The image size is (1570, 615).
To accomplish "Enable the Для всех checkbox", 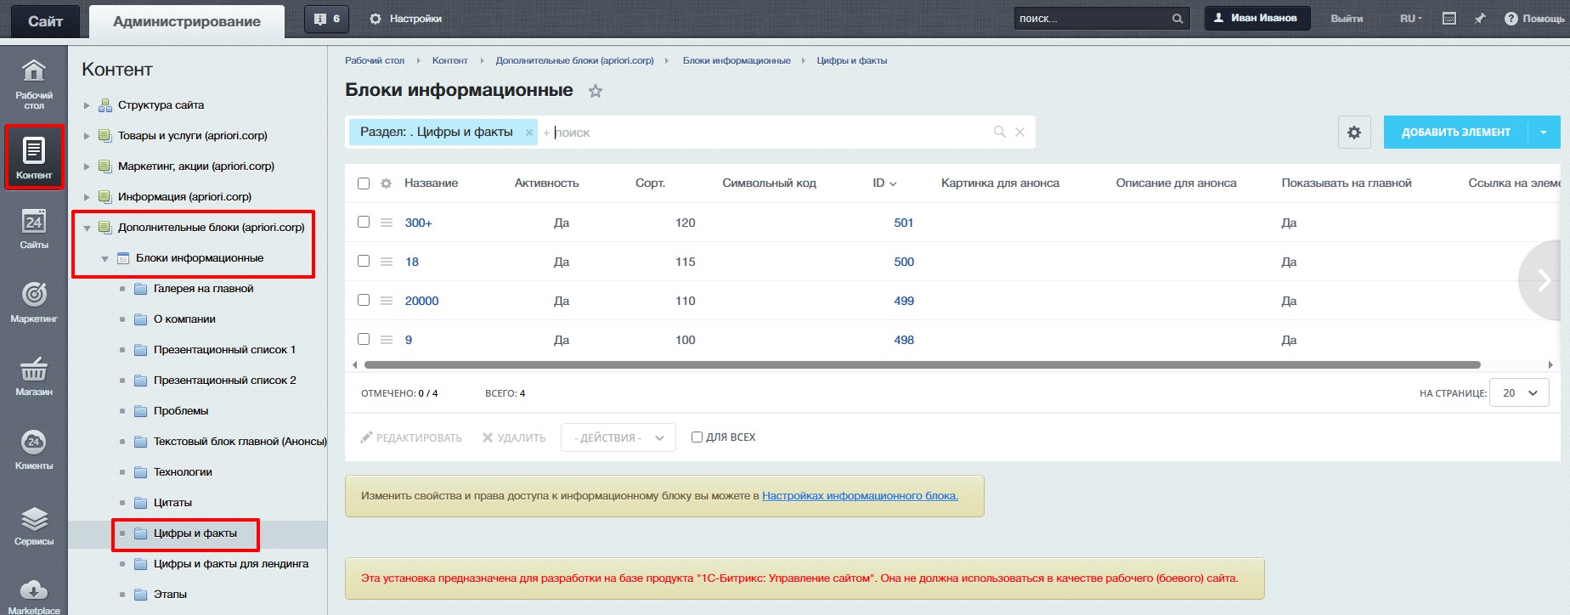I will pos(697,437).
